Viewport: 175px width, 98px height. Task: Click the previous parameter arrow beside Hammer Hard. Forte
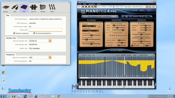click(80, 55)
